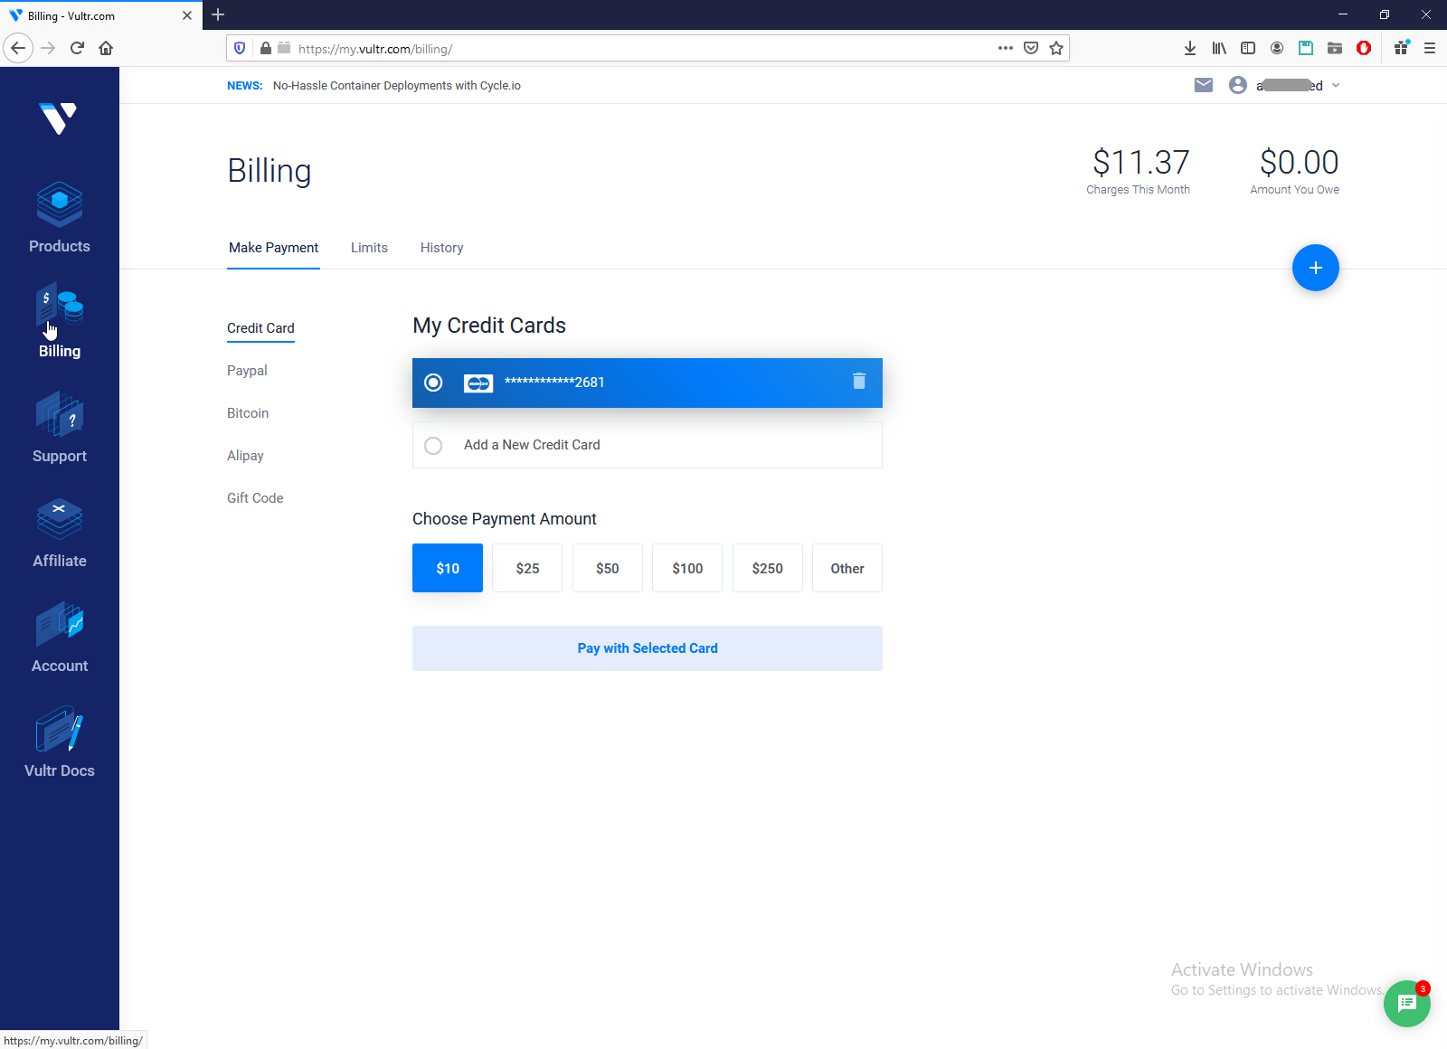This screenshot has height=1049, width=1447.
Task: Open the mail notifications envelope icon
Action: [1204, 85]
